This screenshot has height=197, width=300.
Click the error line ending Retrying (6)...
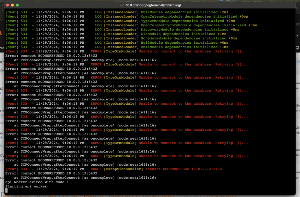click(x=127, y=117)
